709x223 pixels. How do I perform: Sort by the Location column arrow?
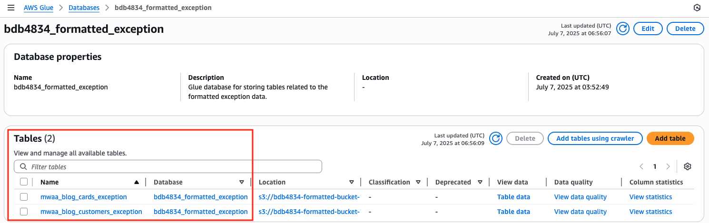tap(352, 182)
